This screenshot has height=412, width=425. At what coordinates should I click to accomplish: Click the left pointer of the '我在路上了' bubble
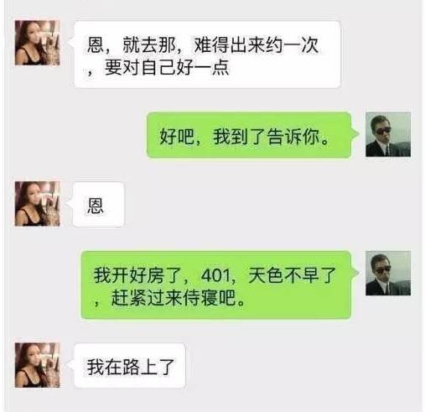point(70,365)
